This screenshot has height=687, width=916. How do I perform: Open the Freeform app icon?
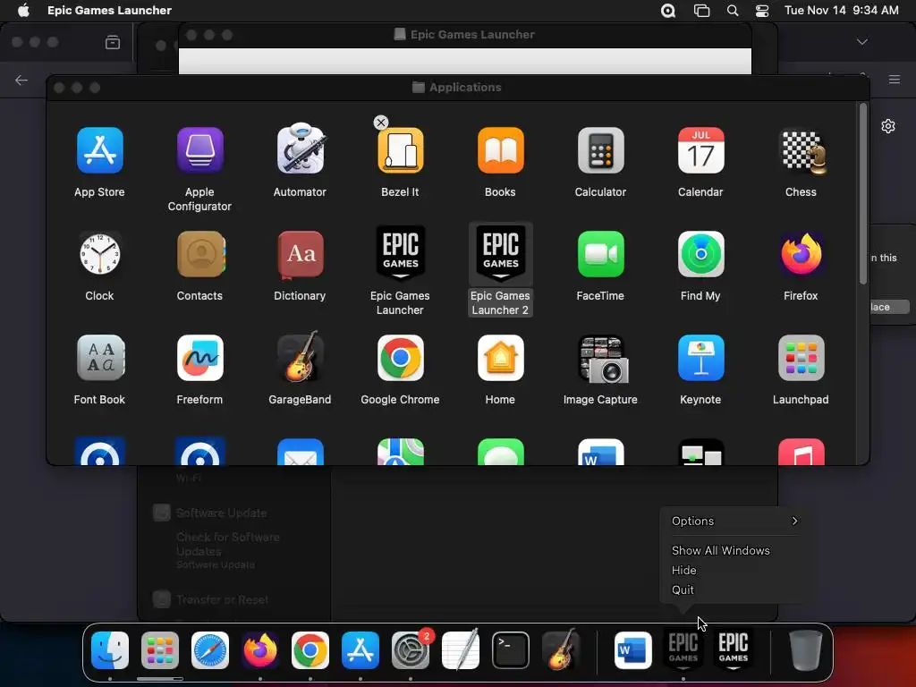199,358
